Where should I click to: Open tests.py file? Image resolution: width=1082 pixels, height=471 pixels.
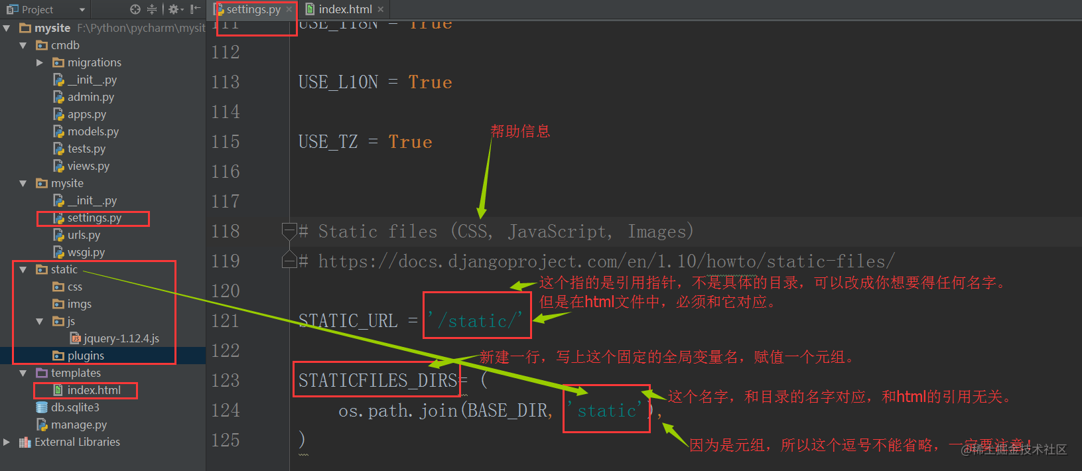click(86, 149)
